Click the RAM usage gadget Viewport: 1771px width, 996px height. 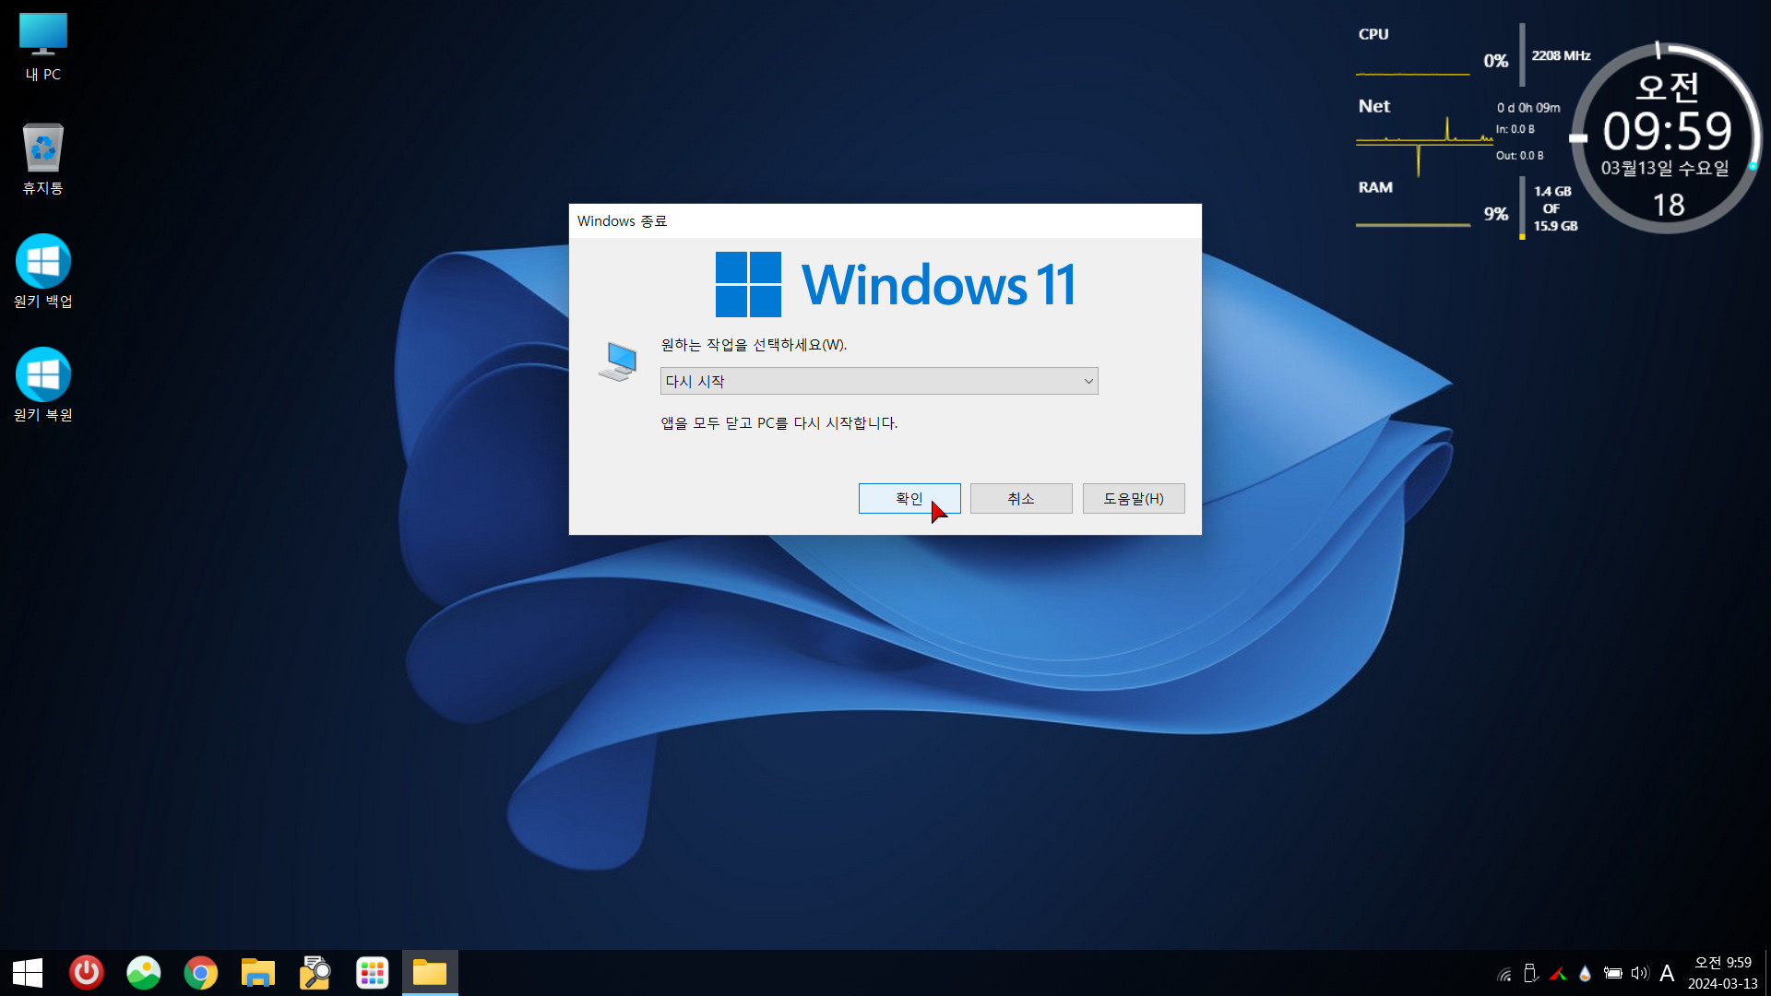tap(1467, 207)
